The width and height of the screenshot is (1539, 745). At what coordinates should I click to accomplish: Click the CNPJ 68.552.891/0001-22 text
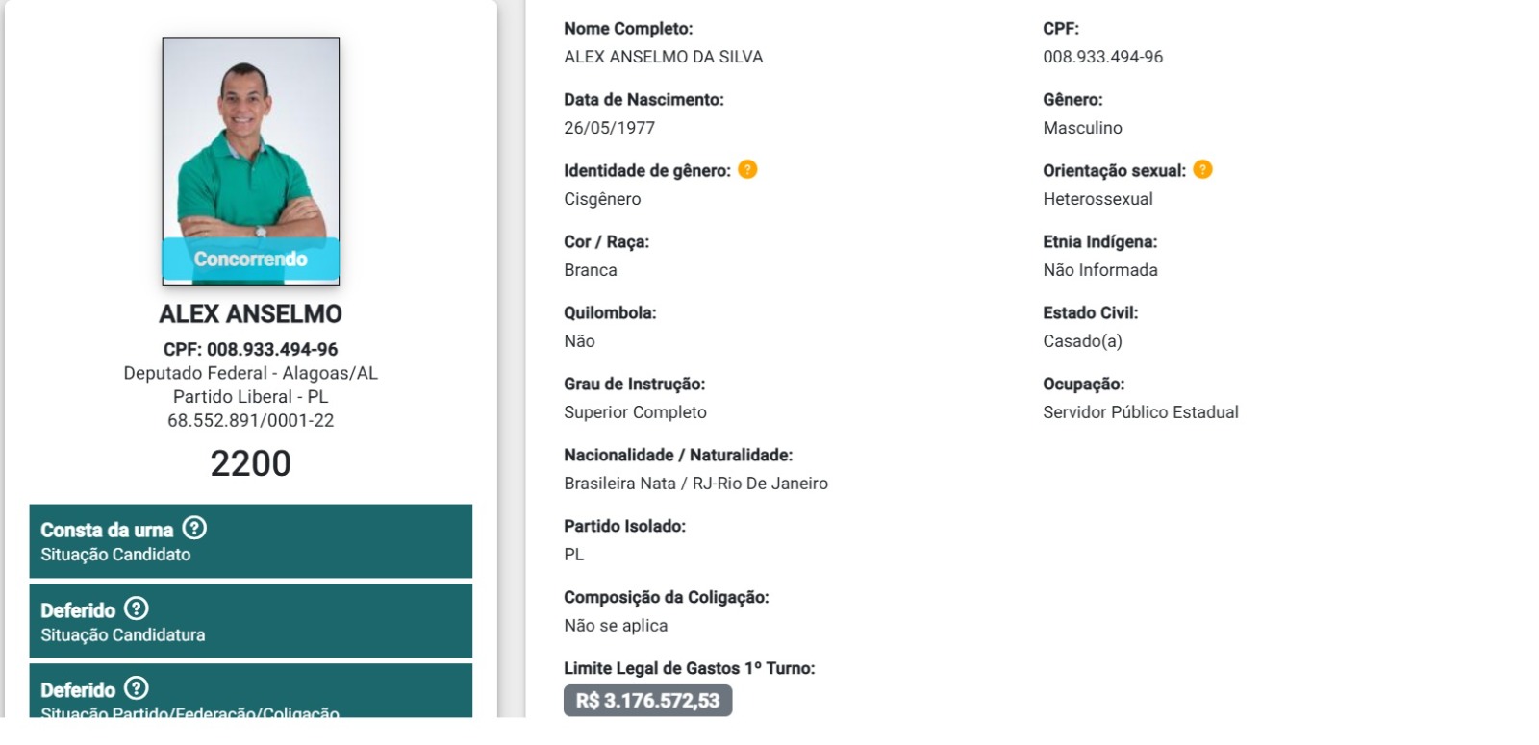click(x=250, y=420)
